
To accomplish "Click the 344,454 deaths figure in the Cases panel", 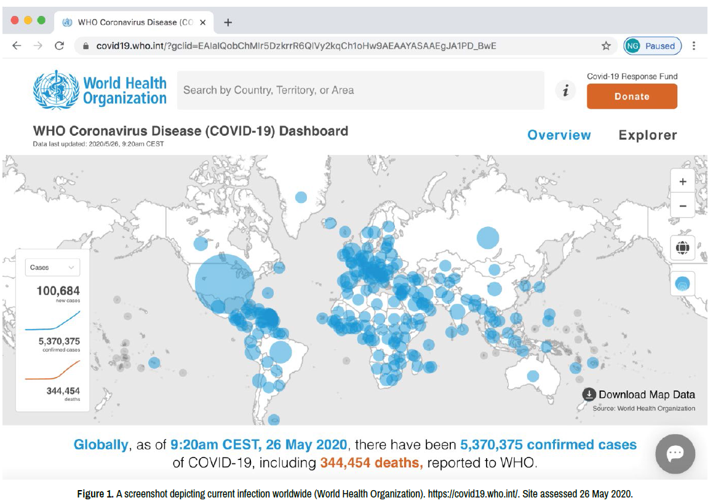I will (63, 391).
